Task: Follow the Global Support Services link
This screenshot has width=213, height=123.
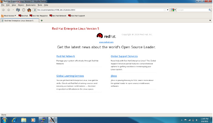Action: [x=124, y=56]
